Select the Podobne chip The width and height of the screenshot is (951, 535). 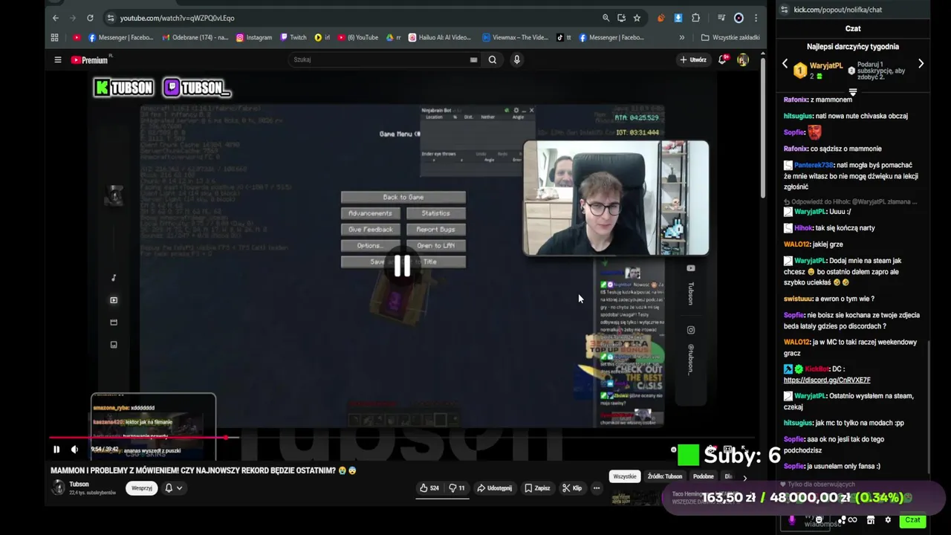click(x=703, y=476)
